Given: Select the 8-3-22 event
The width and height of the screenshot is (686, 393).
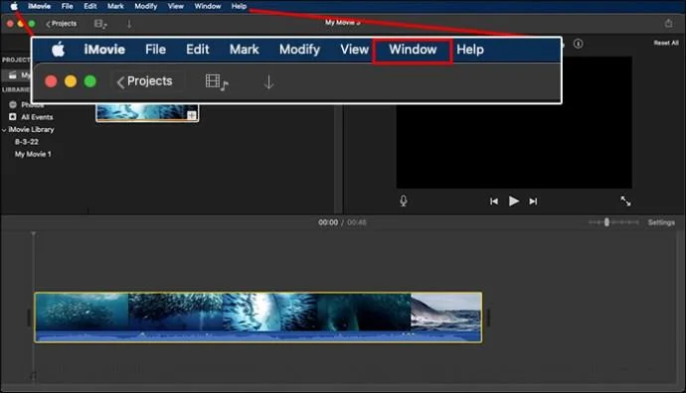Looking at the screenshot, I should coord(27,142).
